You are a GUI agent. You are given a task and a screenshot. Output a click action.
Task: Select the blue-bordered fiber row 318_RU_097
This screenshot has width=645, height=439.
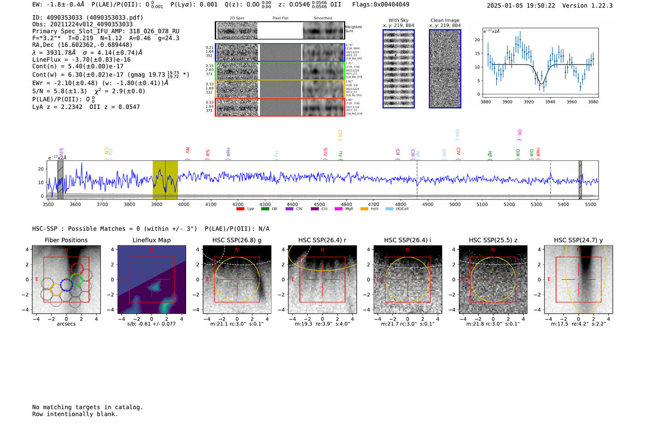click(280, 53)
